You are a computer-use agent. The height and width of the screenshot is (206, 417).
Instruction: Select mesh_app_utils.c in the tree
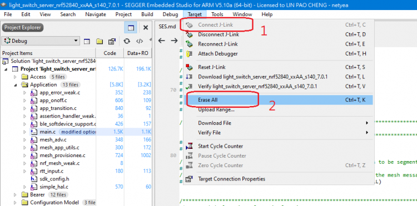(59, 148)
